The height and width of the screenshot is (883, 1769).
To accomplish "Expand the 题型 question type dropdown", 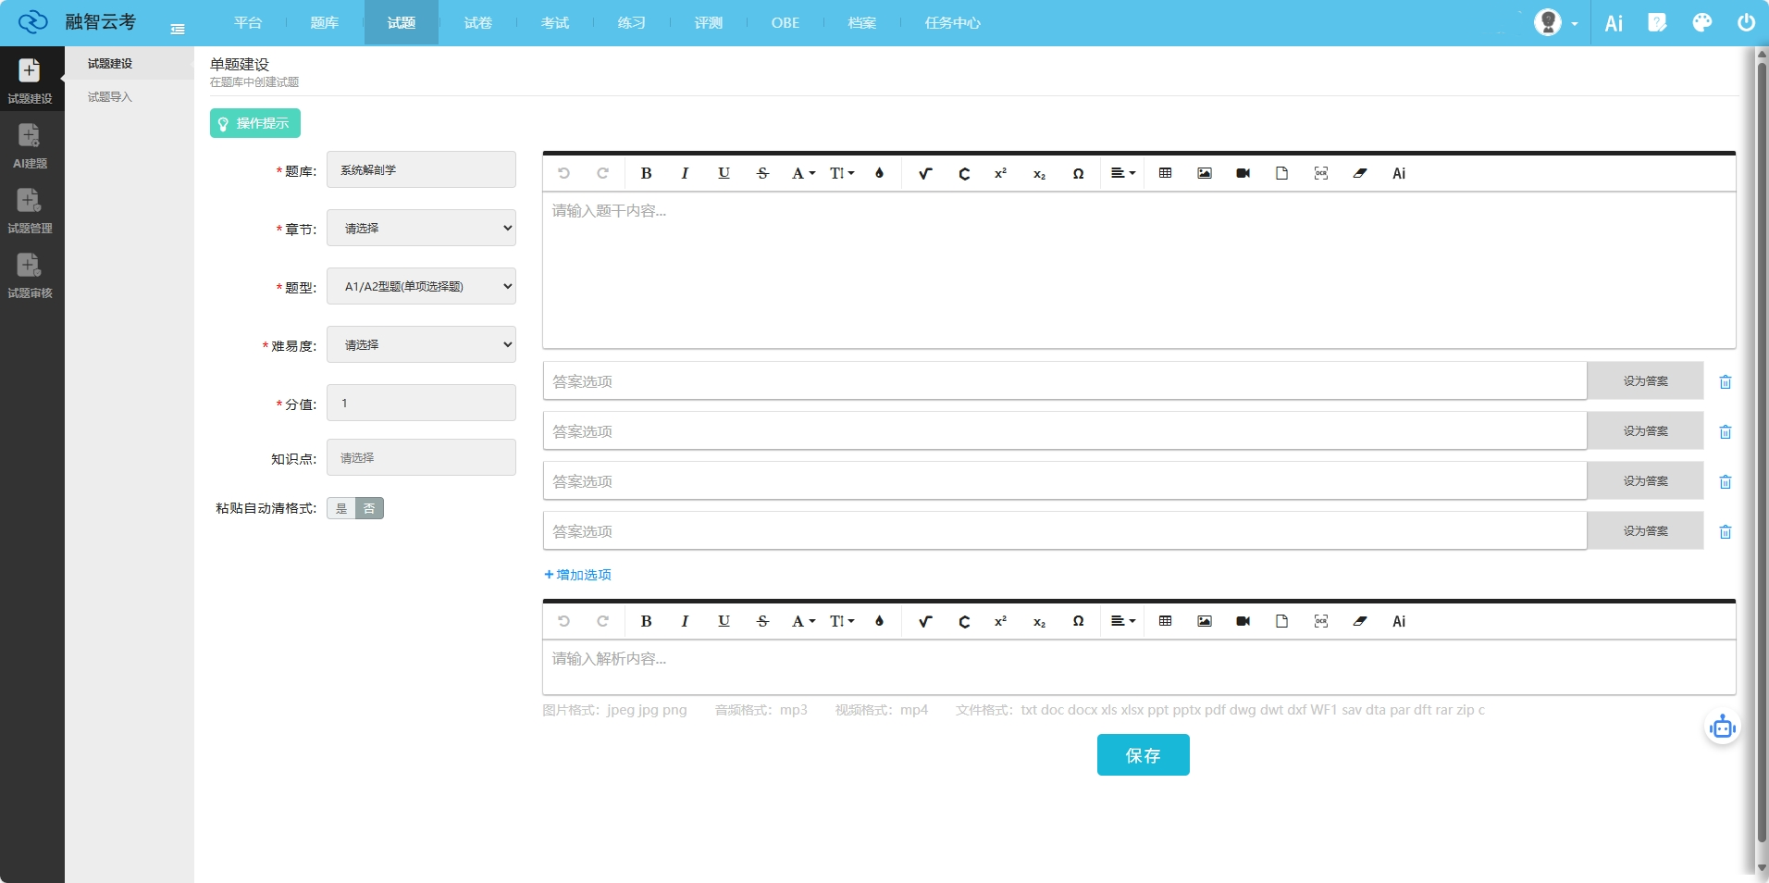I will pyautogui.click(x=421, y=286).
